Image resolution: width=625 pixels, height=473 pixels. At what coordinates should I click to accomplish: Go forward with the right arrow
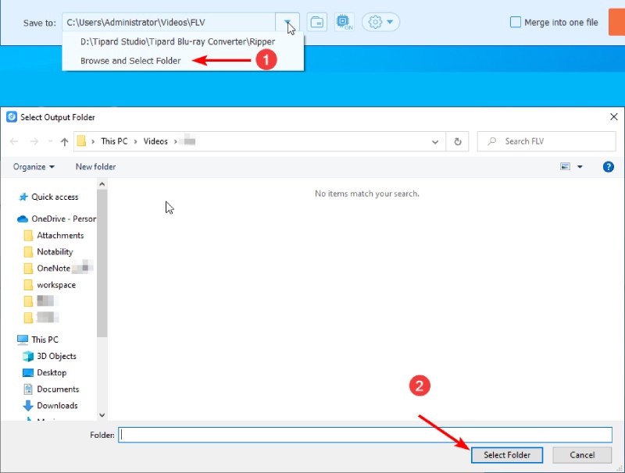pos(34,141)
